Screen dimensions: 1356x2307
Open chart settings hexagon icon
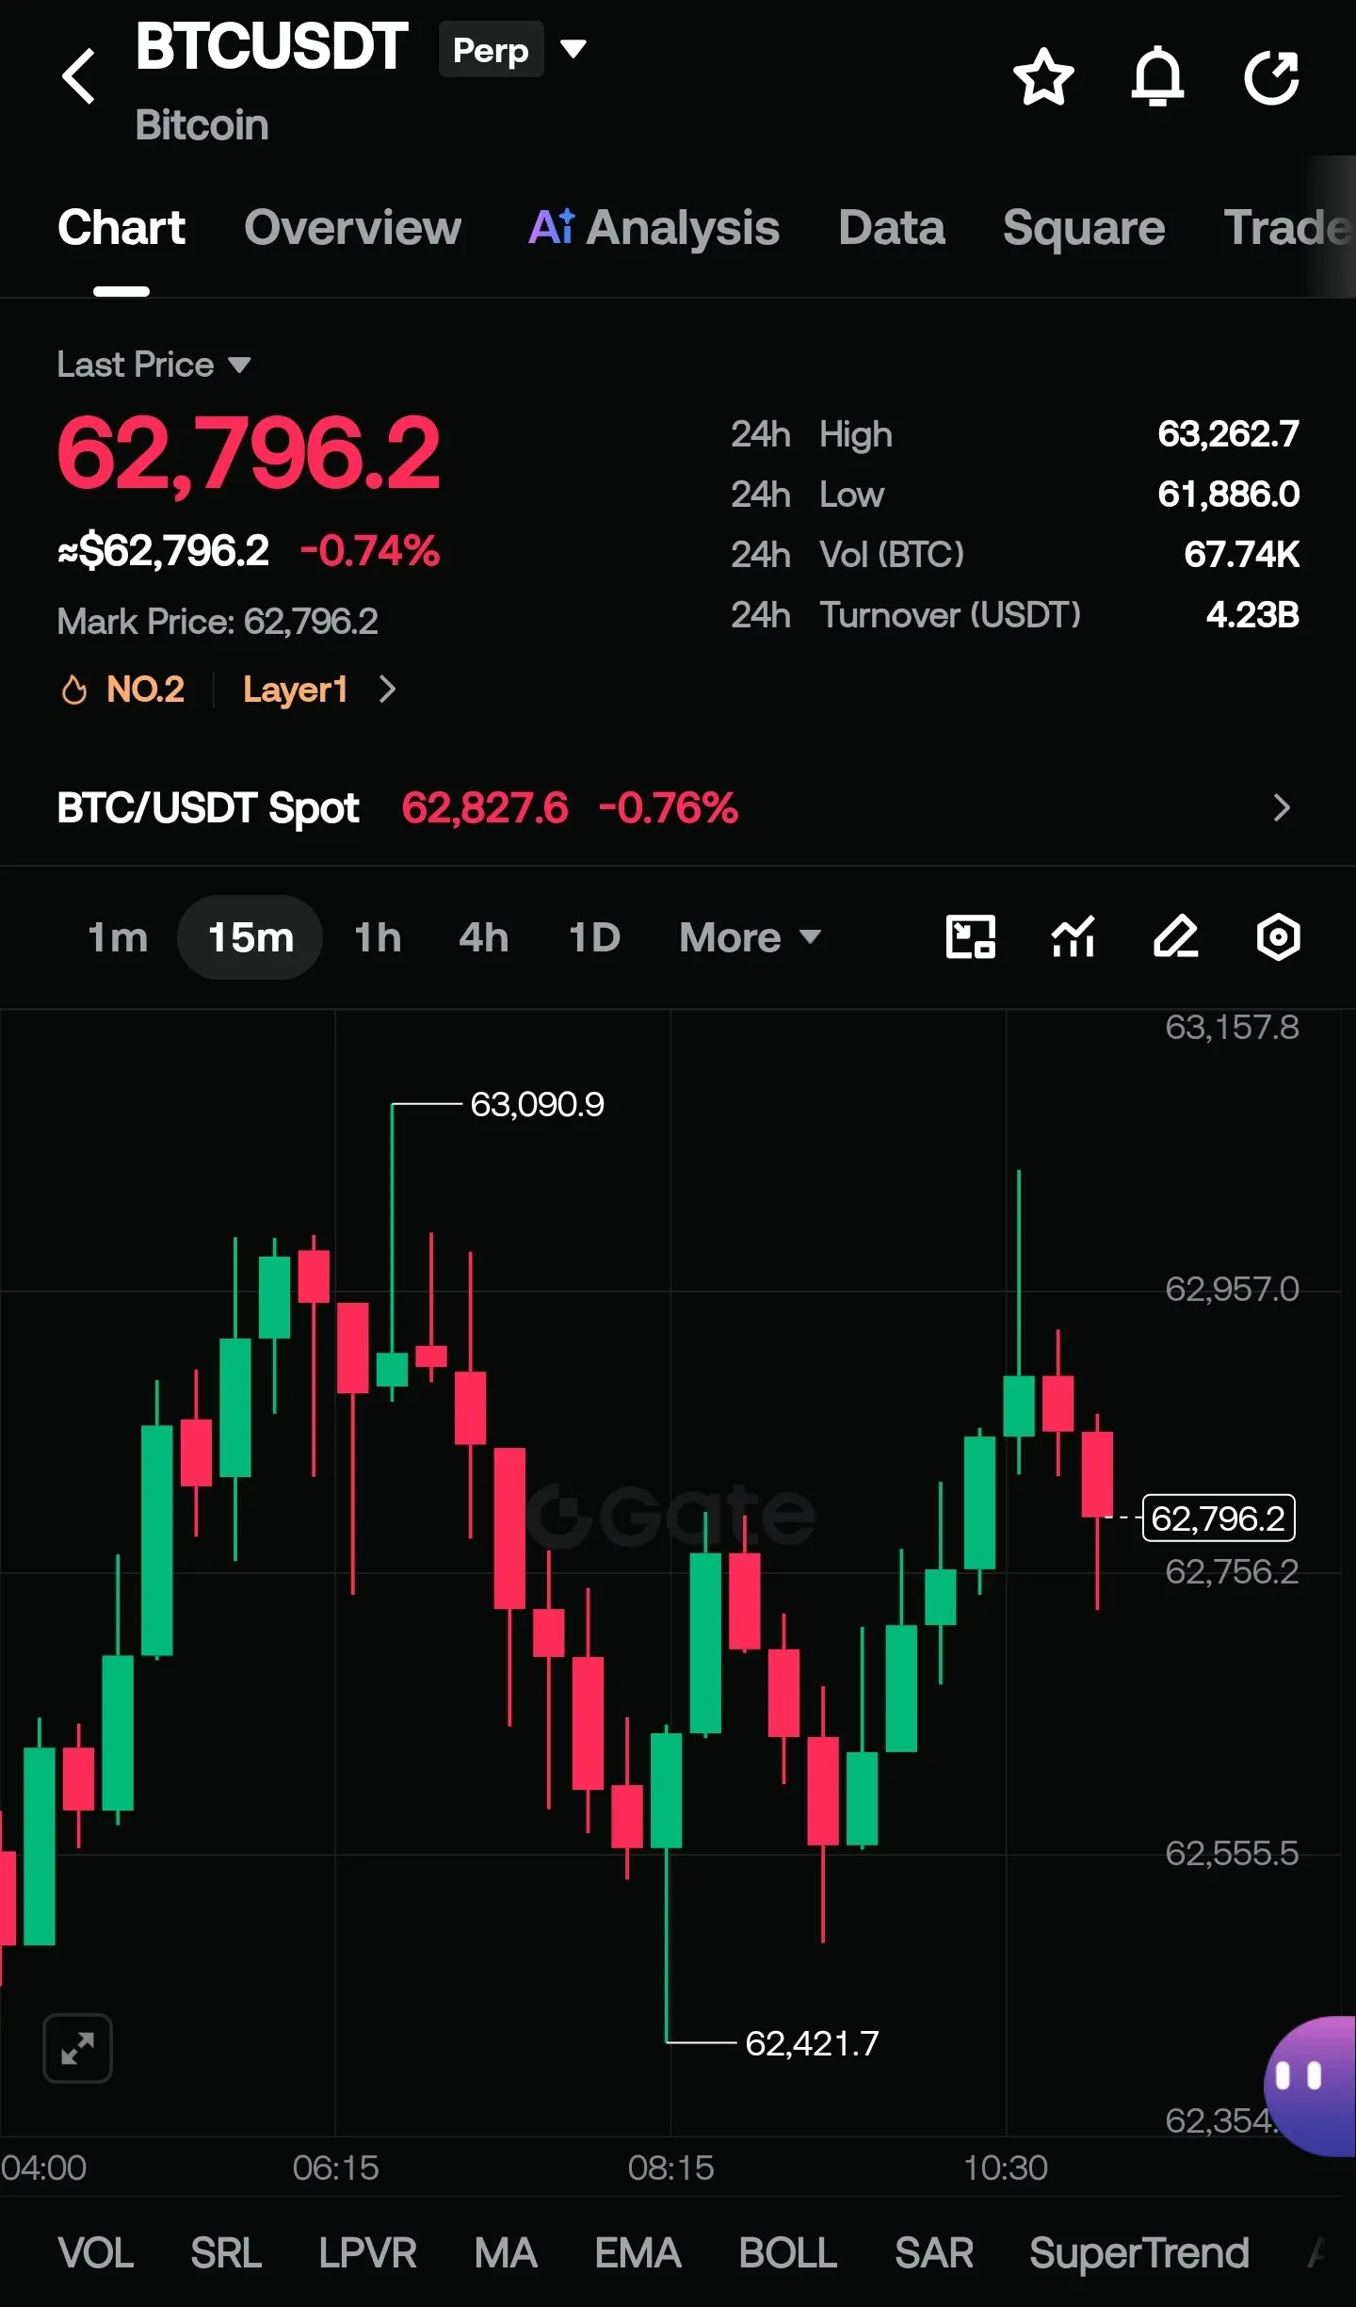[x=1279, y=937]
